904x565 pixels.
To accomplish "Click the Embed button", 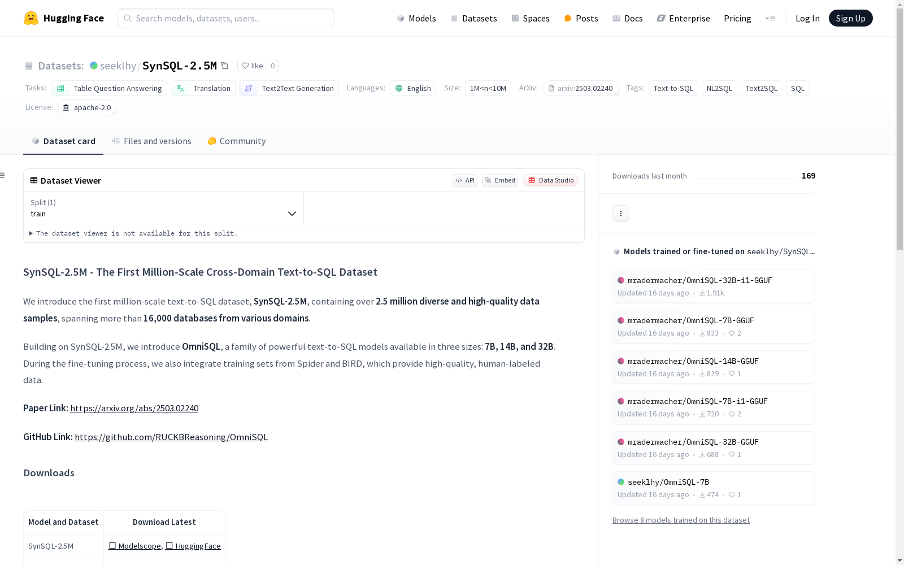I will point(500,180).
